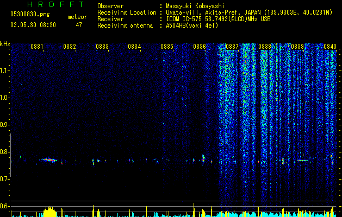Viewport: 342px width, 217px height.
Task: Select the A504HB(yagi 4el) antenna text
Action: click(192, 25)
